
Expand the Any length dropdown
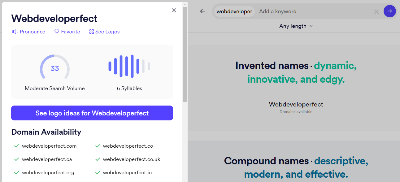(296, 26)
